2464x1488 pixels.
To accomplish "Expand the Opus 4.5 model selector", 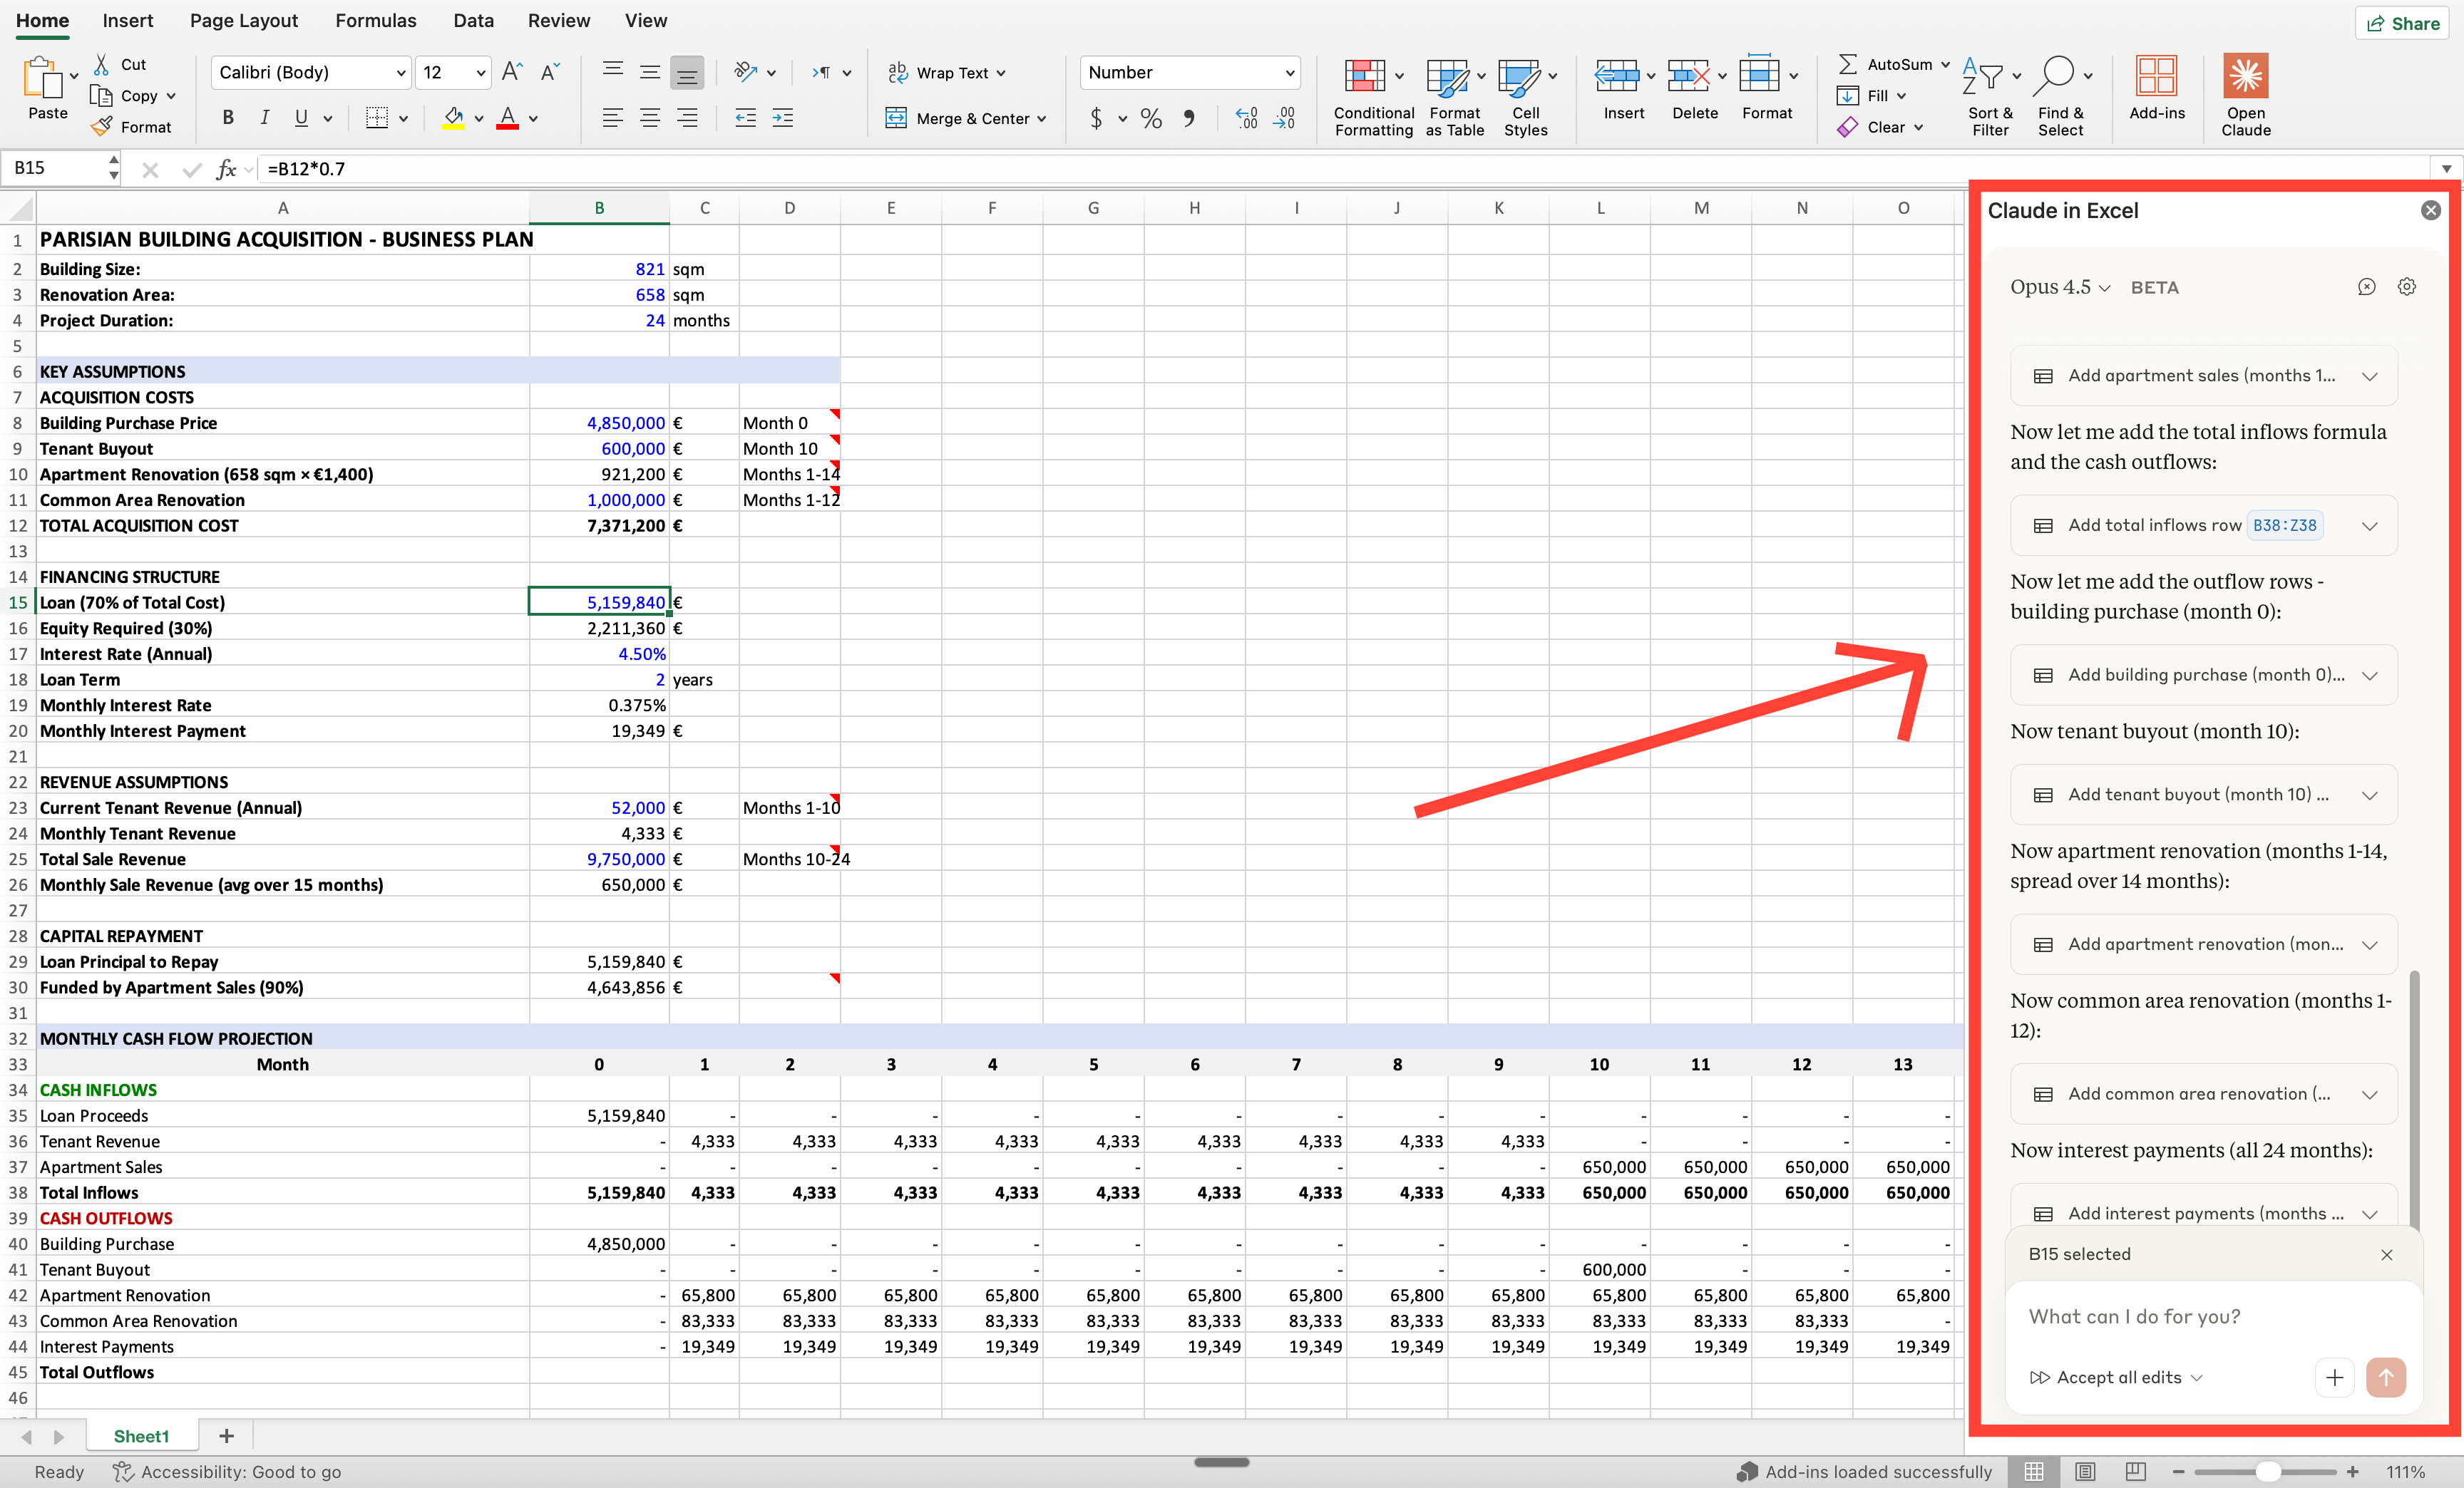I will click(x=2059, y=286).
